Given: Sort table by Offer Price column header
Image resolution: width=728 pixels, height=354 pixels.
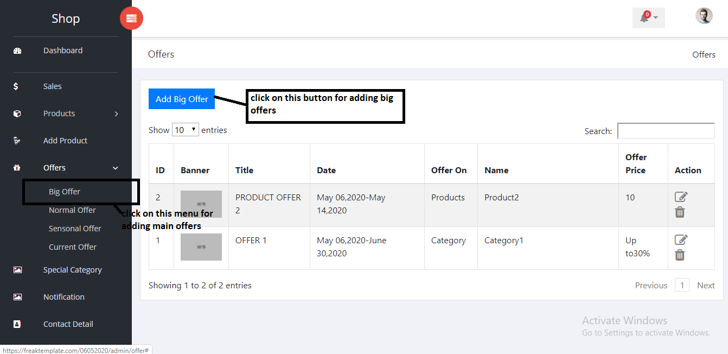Looking at the screenshot, I should 636,163.
